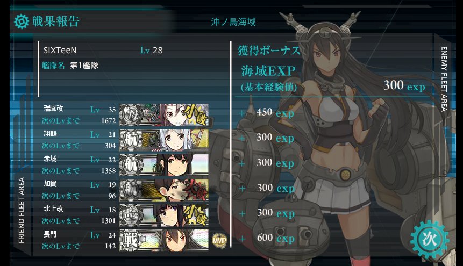
Task: Select 北上改 ship banner thumbnail
Action: (x=164, y=215)
